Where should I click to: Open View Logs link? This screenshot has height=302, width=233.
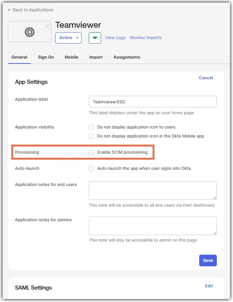pos(115,38)
